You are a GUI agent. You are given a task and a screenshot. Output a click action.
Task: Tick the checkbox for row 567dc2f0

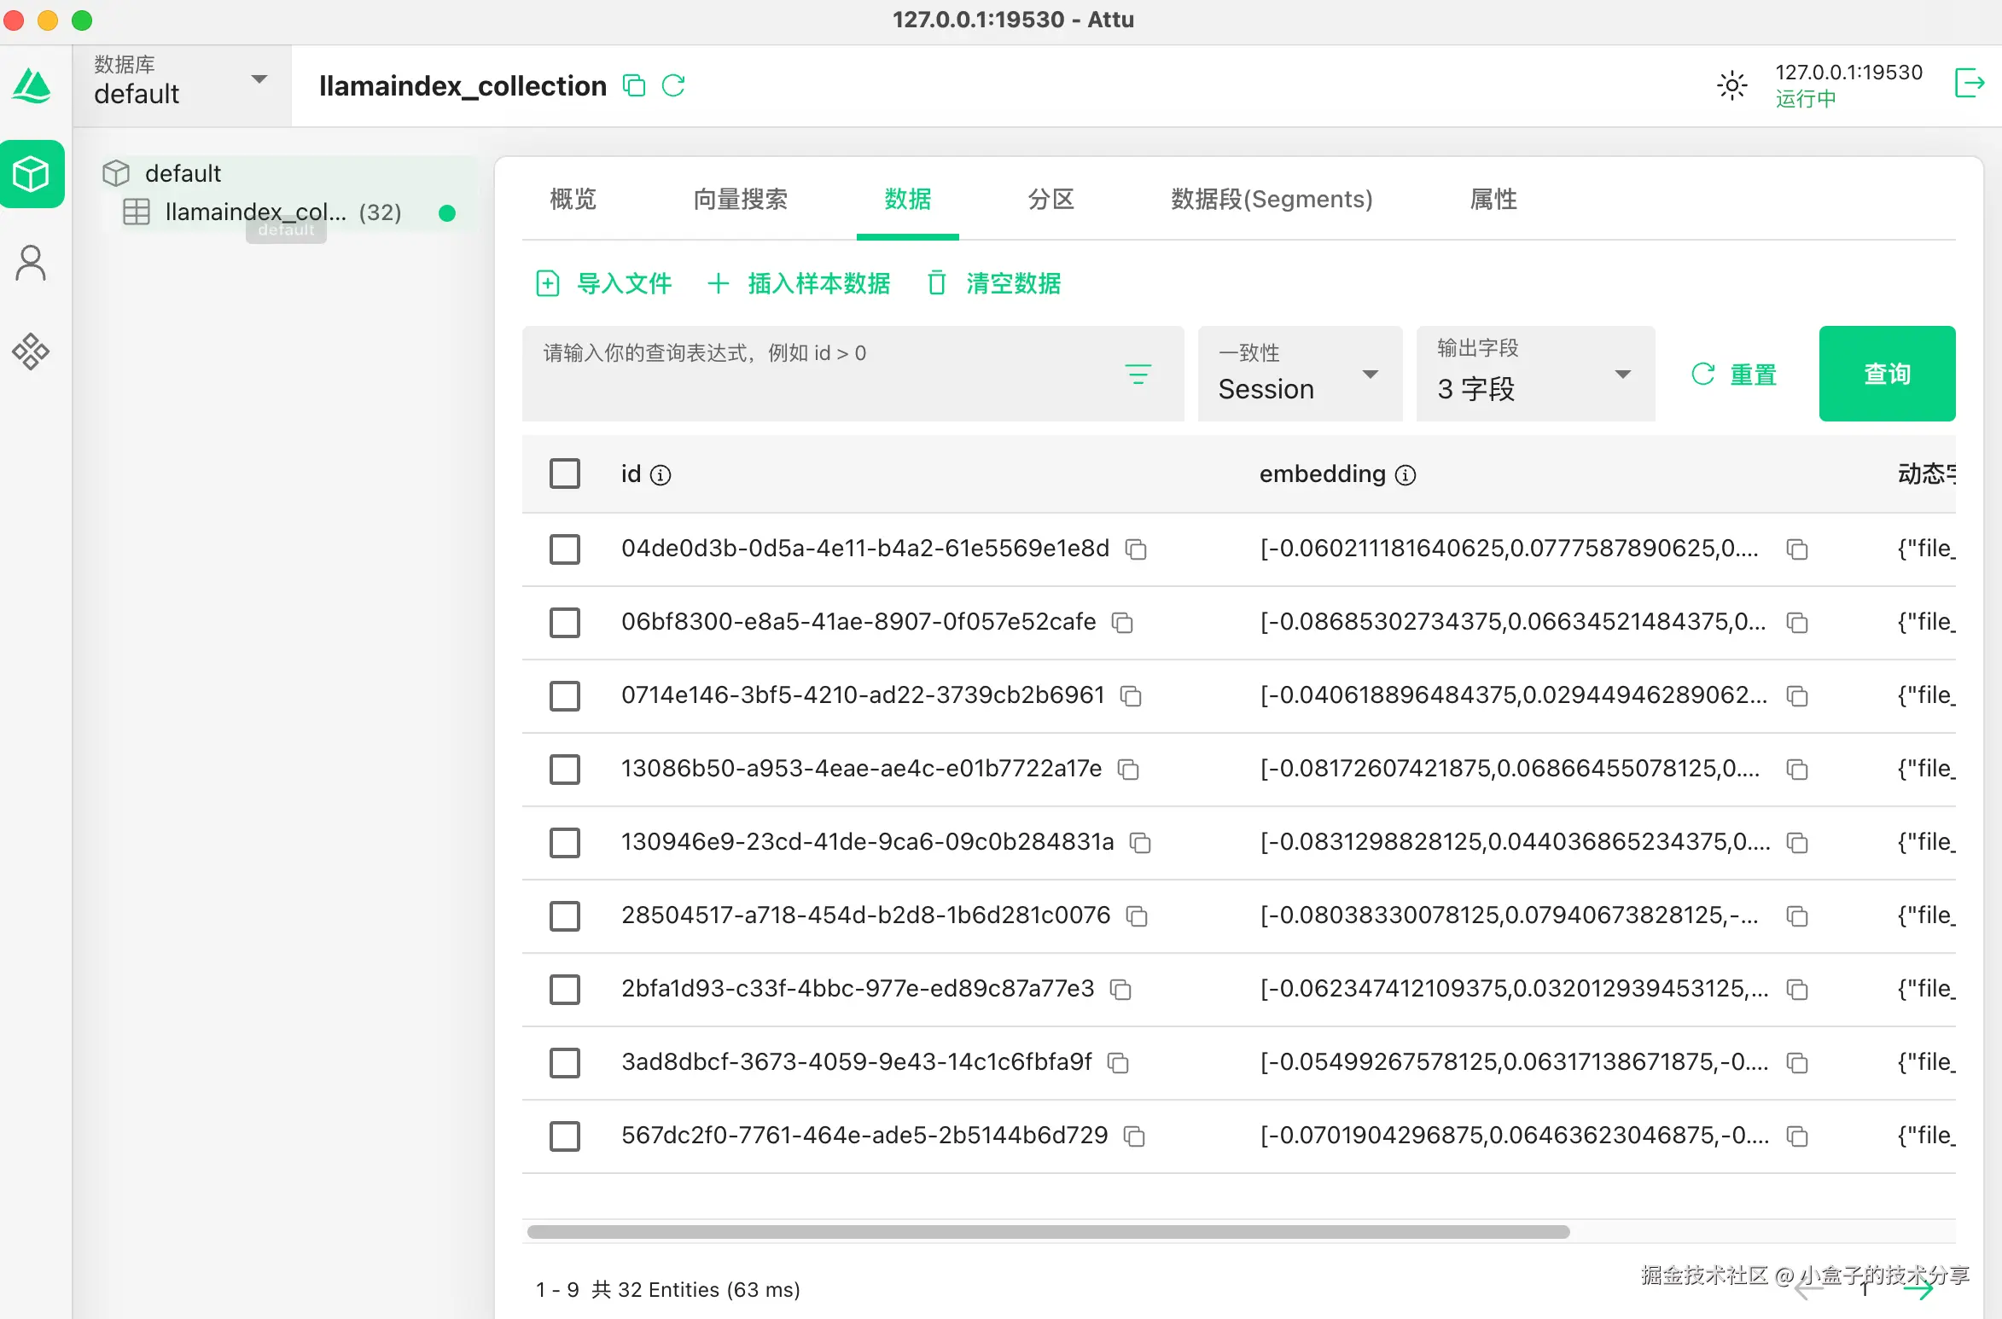coord(565,1136)
